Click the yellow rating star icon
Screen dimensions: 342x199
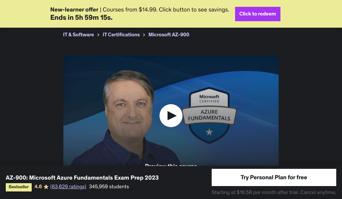tap(46, 187)
